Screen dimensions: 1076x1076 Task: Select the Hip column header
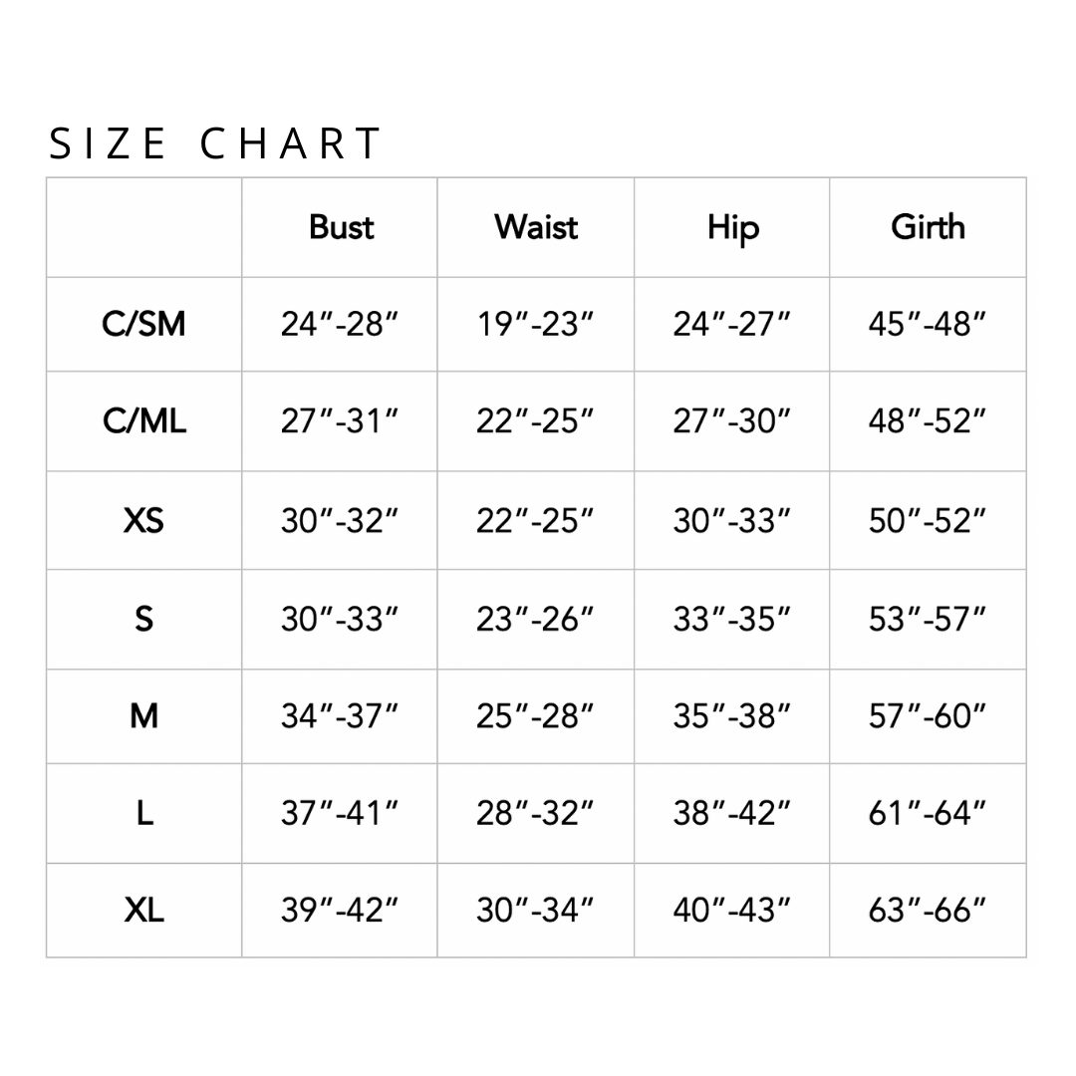coord(733,229)
